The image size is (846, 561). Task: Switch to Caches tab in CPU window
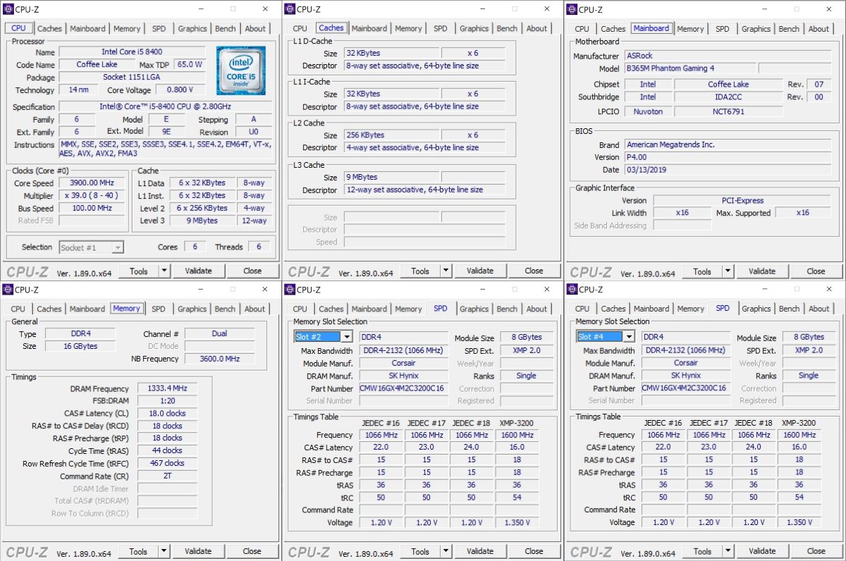(x=49, y=29)
